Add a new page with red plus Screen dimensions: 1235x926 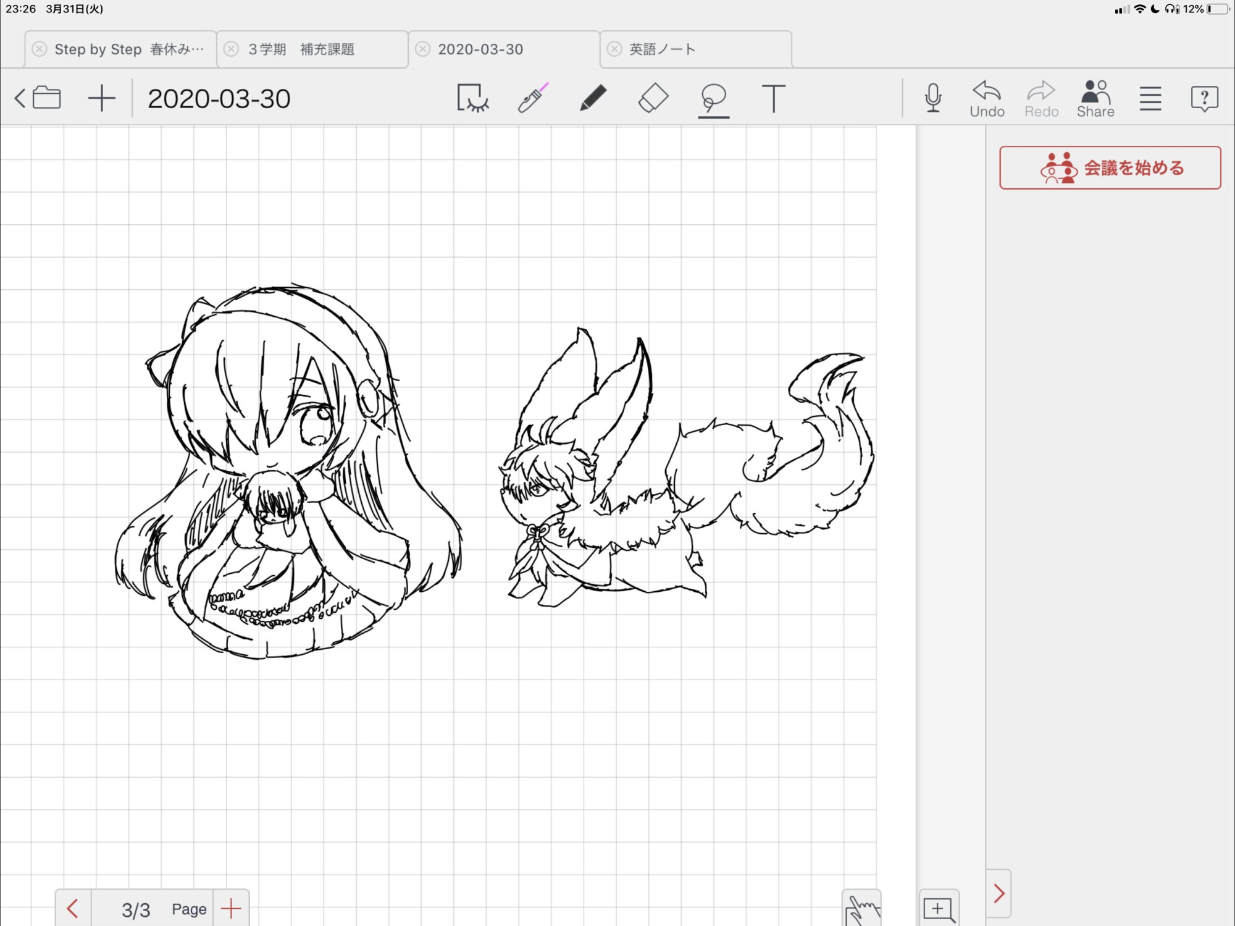point(231,908)
